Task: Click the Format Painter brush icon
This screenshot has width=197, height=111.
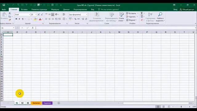Action: [x=10, y=20]
